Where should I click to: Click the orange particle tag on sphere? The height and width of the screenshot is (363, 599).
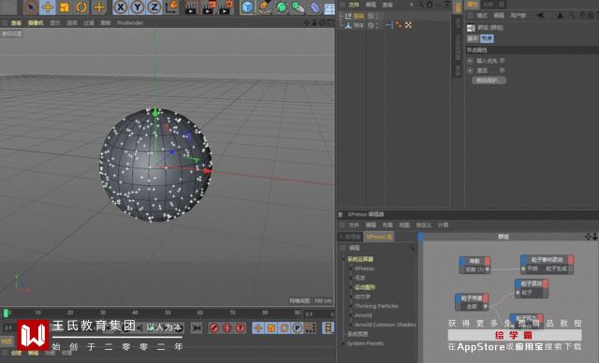(399, 25)
